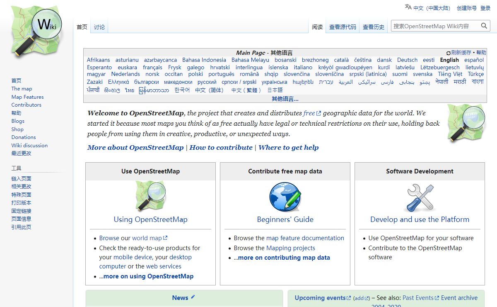Click the Beginners' Guide globe icon
Viewport: 497px width, 307px height.
(285, 197)
